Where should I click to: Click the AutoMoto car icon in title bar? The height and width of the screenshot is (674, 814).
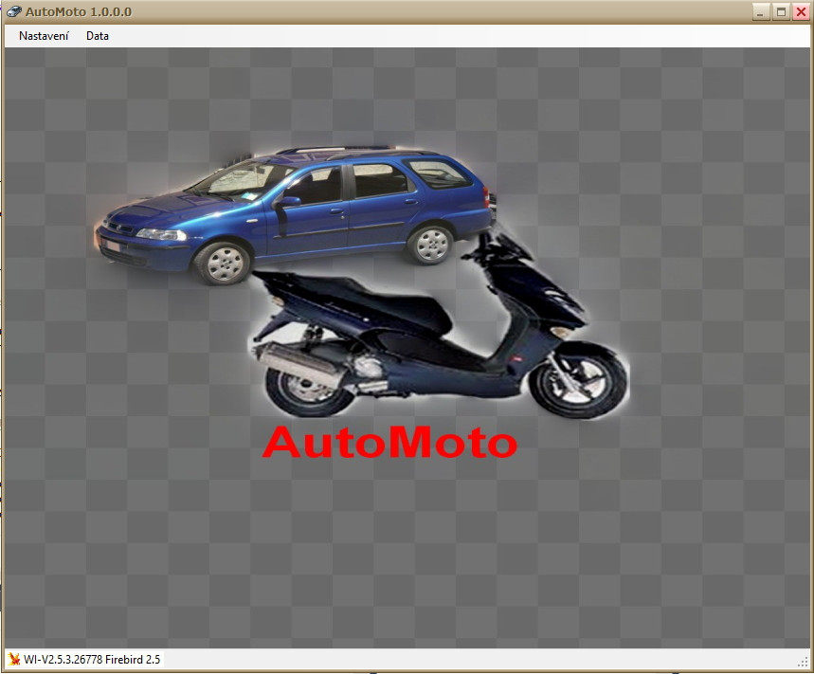(x=14, y=11)
